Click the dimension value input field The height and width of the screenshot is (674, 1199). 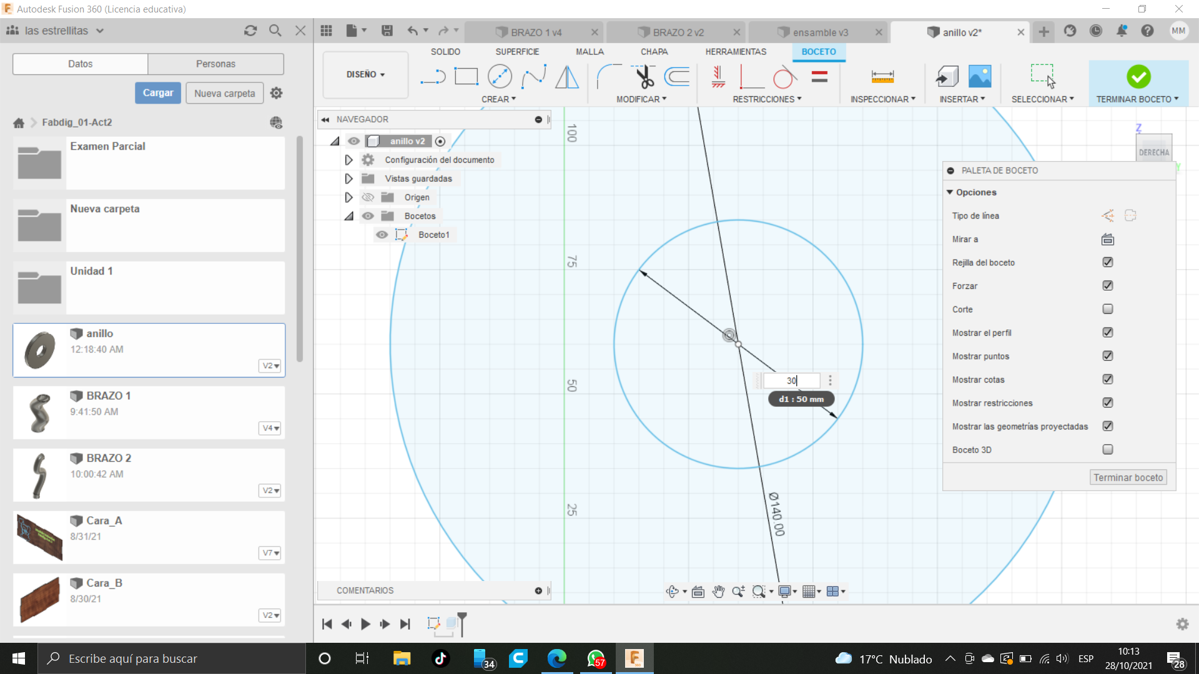791,381
